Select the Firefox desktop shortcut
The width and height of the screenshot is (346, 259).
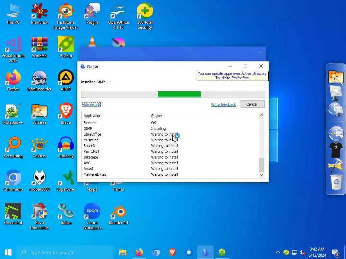click(13, 81)
